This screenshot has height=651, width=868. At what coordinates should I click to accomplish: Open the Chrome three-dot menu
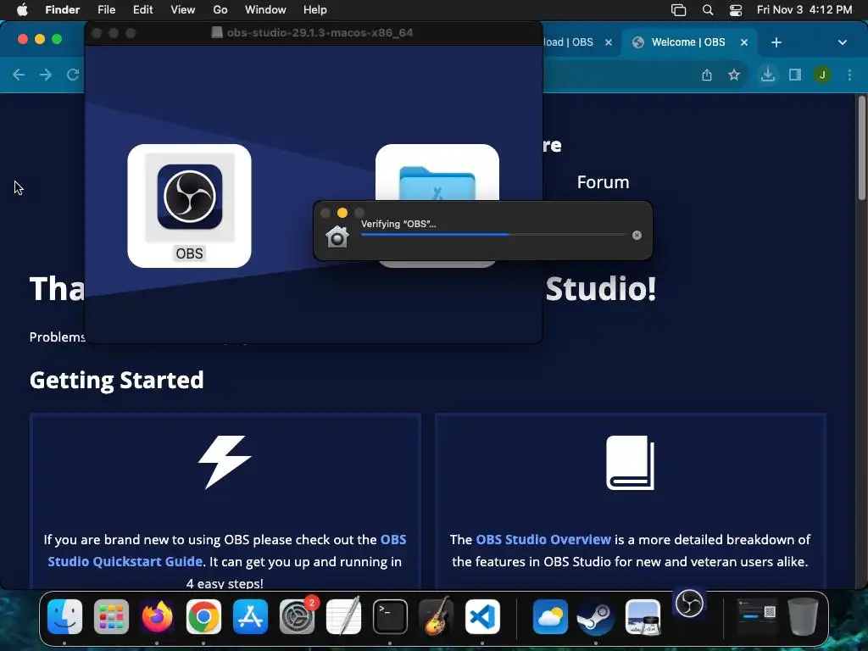pyautogui.click(x=849, y=75)
